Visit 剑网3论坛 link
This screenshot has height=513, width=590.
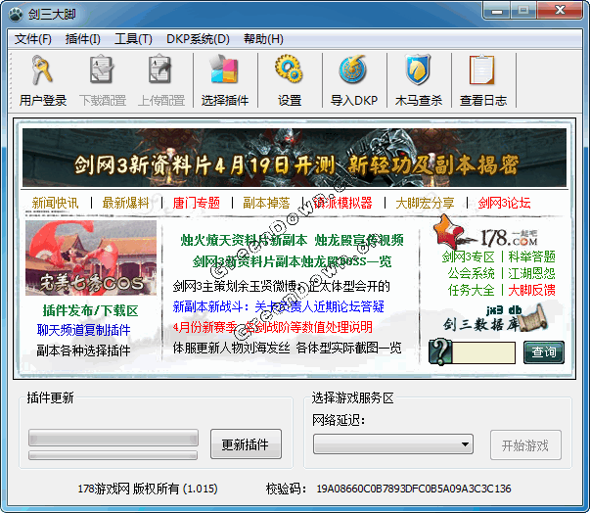tap(504, 203)
